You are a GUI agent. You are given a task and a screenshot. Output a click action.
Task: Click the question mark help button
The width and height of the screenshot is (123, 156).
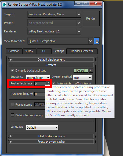pos(91,70)
